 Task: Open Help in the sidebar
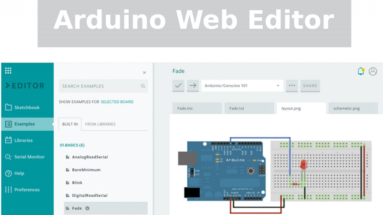tap(27, 173)
